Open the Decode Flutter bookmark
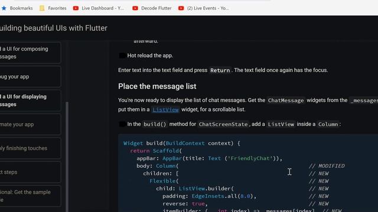The height and width of the screenshot is (212, 378). click(x=152, y=8)
